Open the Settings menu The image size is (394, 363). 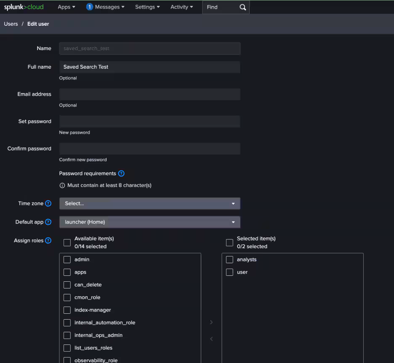tap(147, 7)
